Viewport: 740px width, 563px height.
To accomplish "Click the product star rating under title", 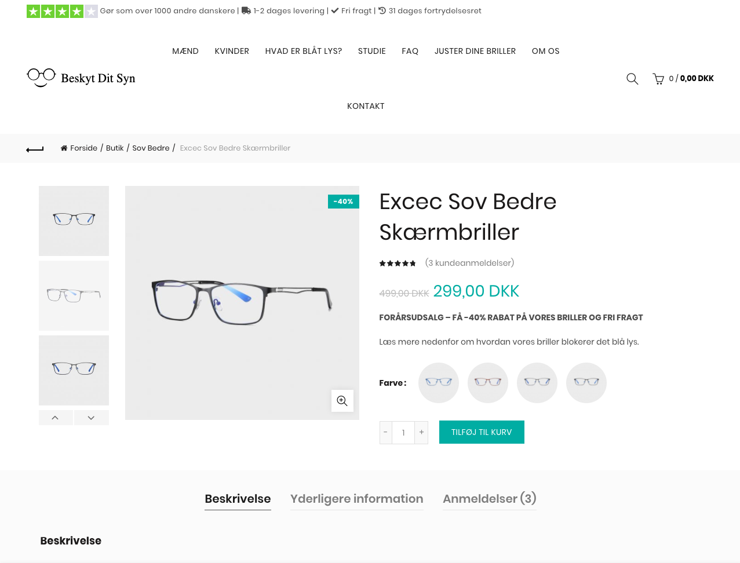I will [398, 264].
